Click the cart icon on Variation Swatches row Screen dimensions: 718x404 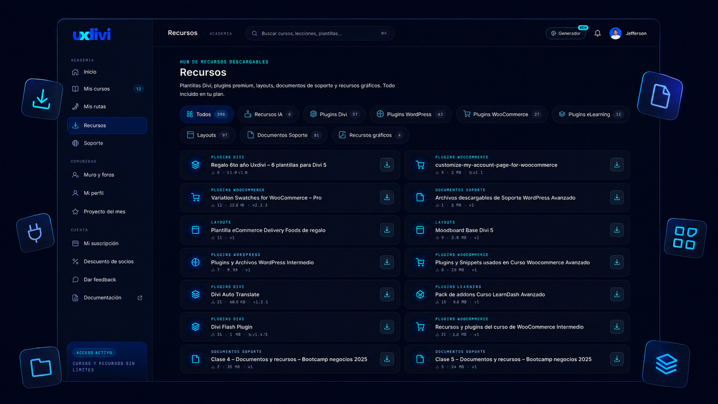[196, 197]
